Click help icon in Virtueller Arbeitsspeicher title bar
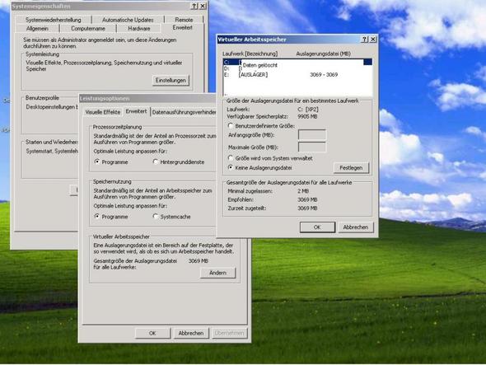This screenshot has height=365, width=486. click(x=364, y=40)
